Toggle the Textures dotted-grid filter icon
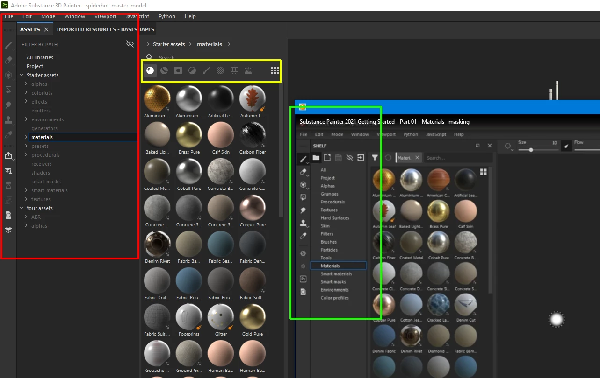Screen dimensions: 600x378 (234, 70)
